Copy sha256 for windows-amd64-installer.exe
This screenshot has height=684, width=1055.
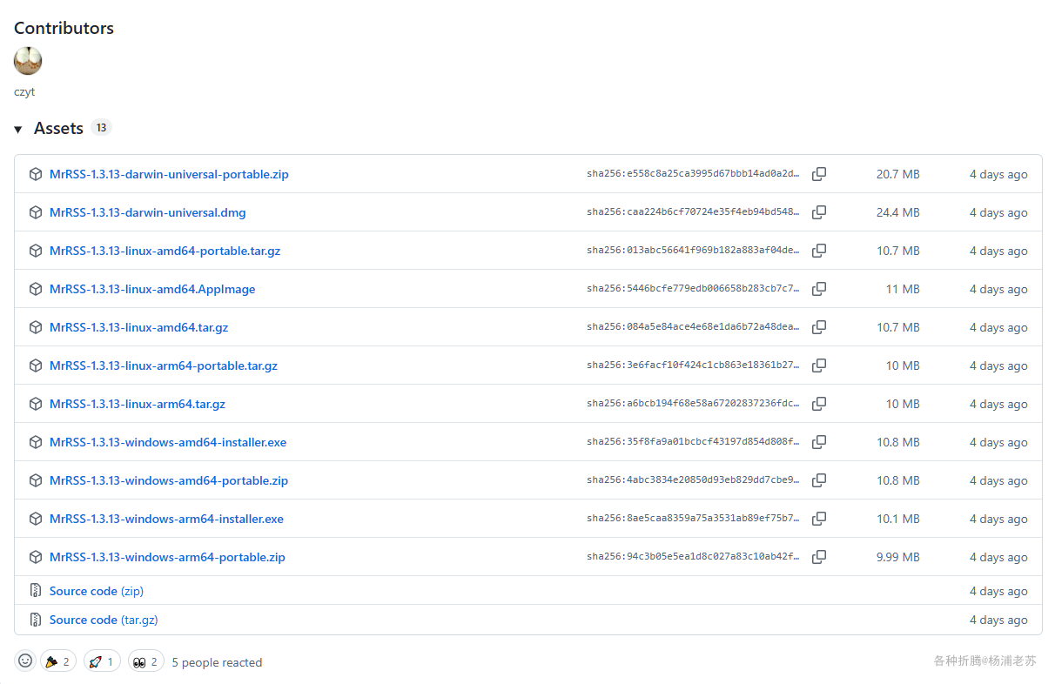click(x=819, y=442)
